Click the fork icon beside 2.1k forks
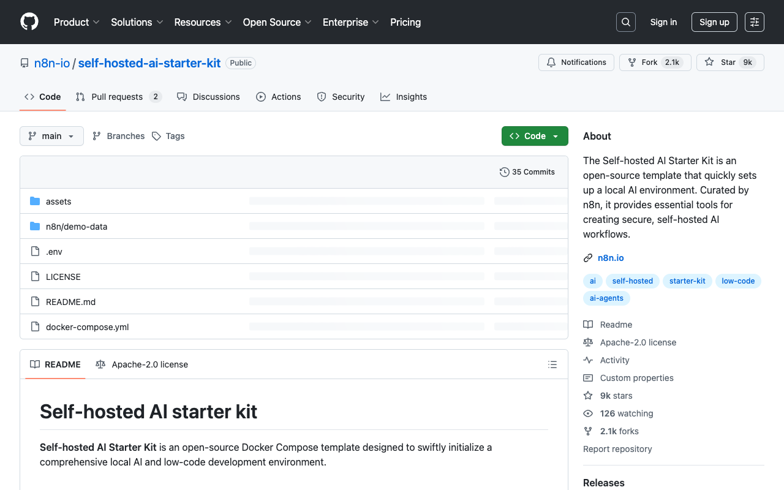Screen dimensions: 784x490 [x=588, y=431]
